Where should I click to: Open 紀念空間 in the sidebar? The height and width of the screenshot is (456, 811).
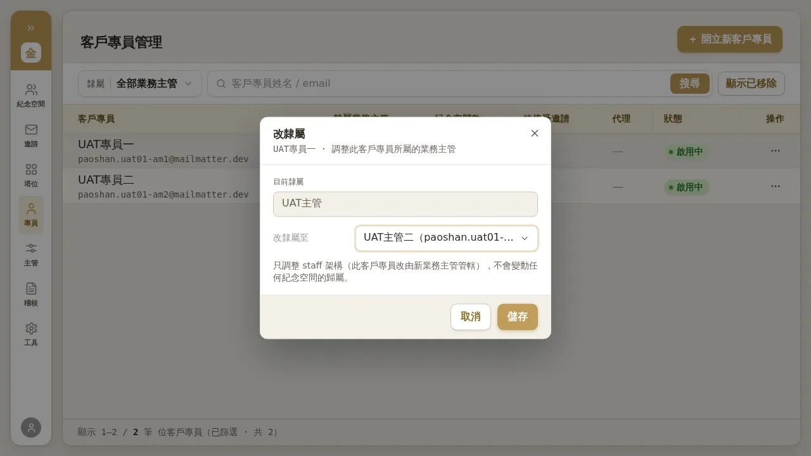click(31, 96)
